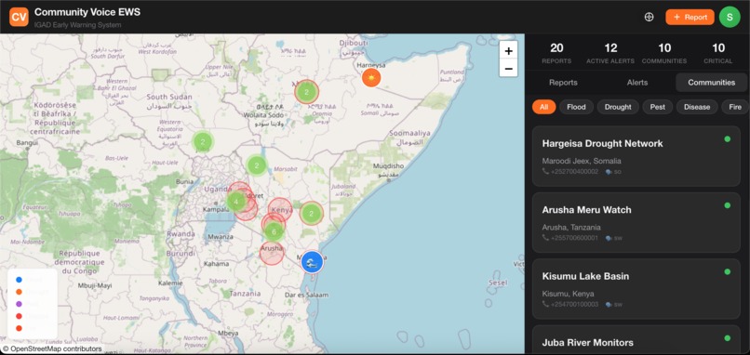Click 'Maroodi Jeex, Somalia' location text
Screen dimensions: 750x355
tap(582, 161)
